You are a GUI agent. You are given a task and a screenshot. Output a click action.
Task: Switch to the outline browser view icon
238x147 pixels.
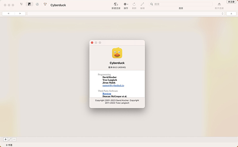coord(21,4)
